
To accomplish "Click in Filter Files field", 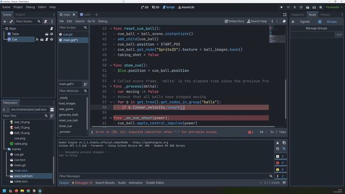I will 25,116.
